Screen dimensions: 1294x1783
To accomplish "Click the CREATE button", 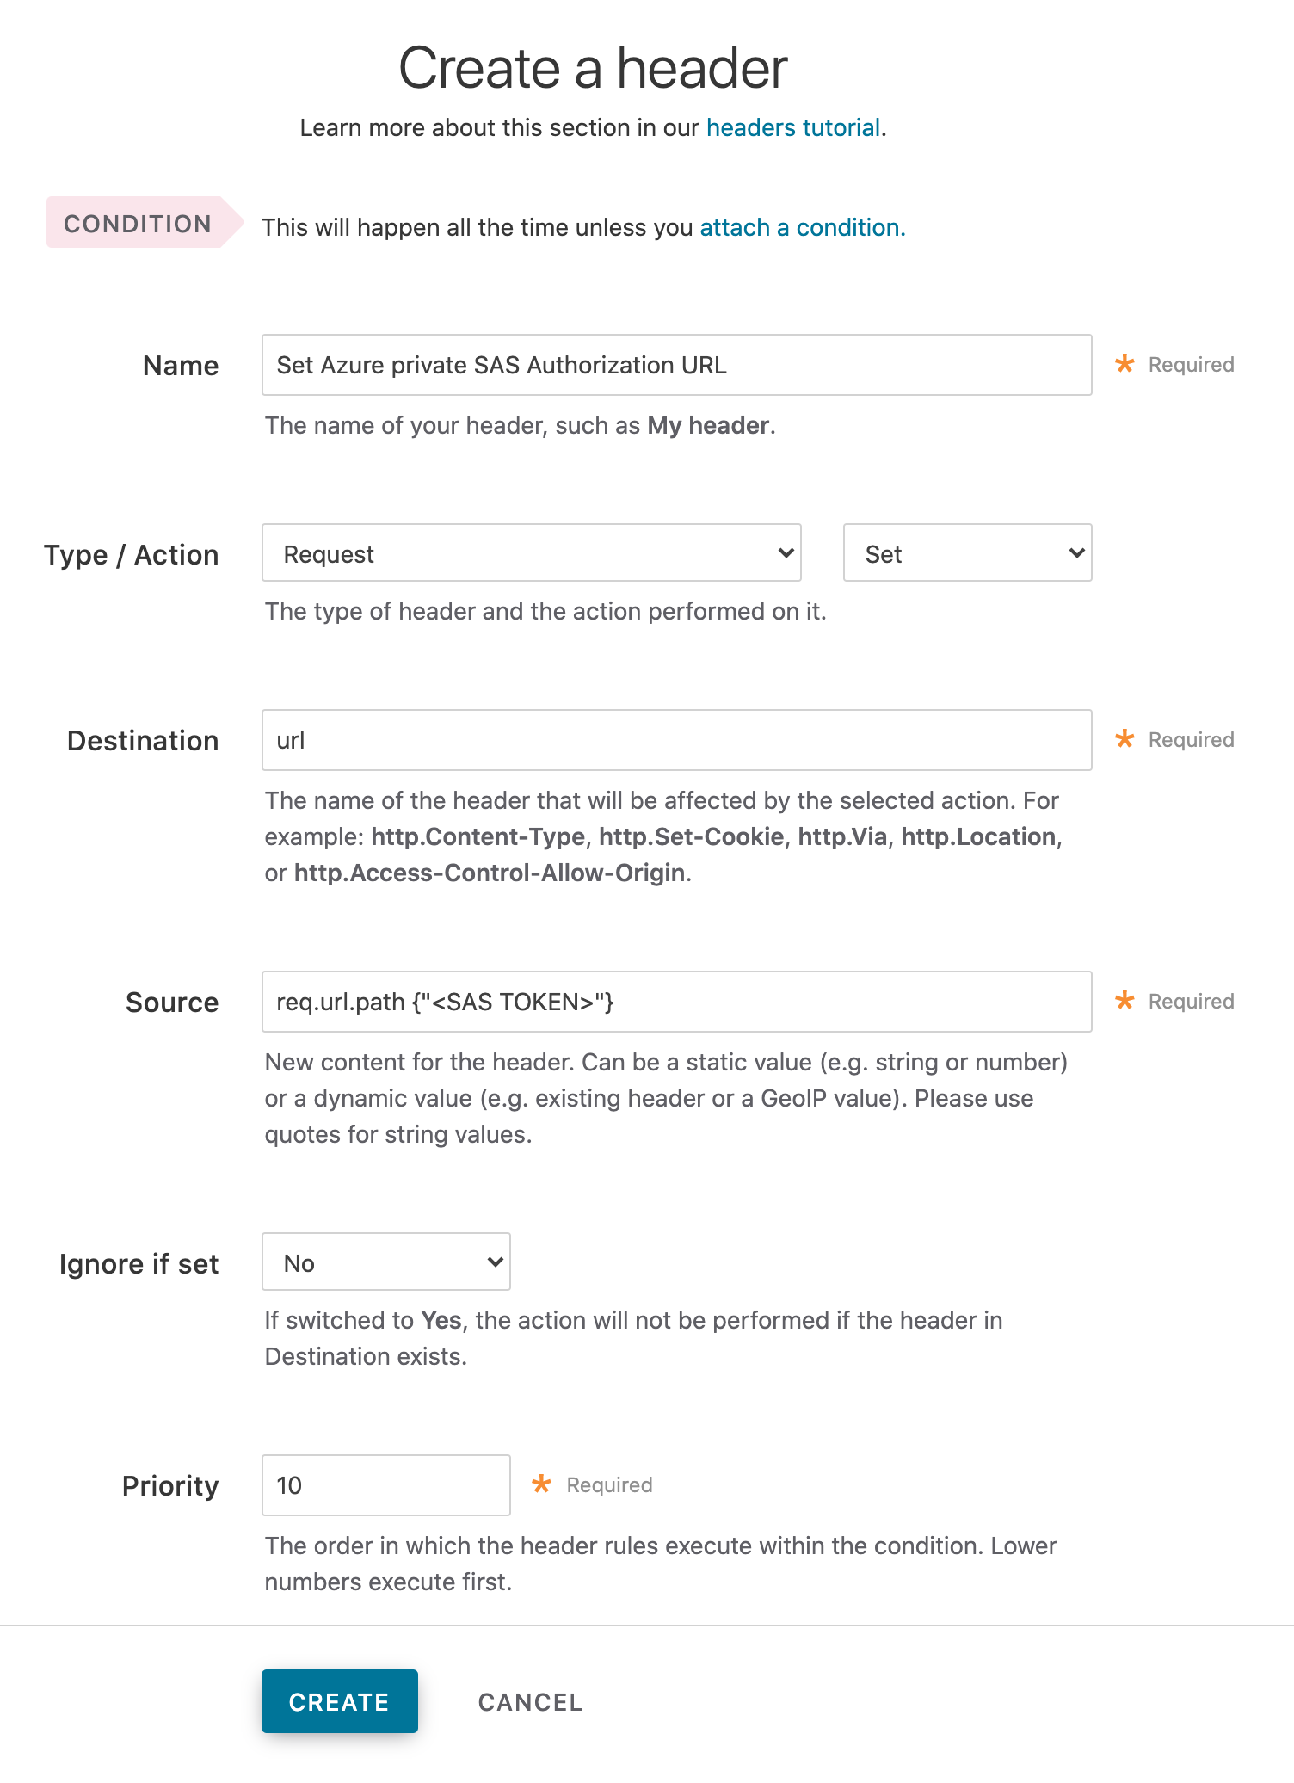I will 339,1702.
